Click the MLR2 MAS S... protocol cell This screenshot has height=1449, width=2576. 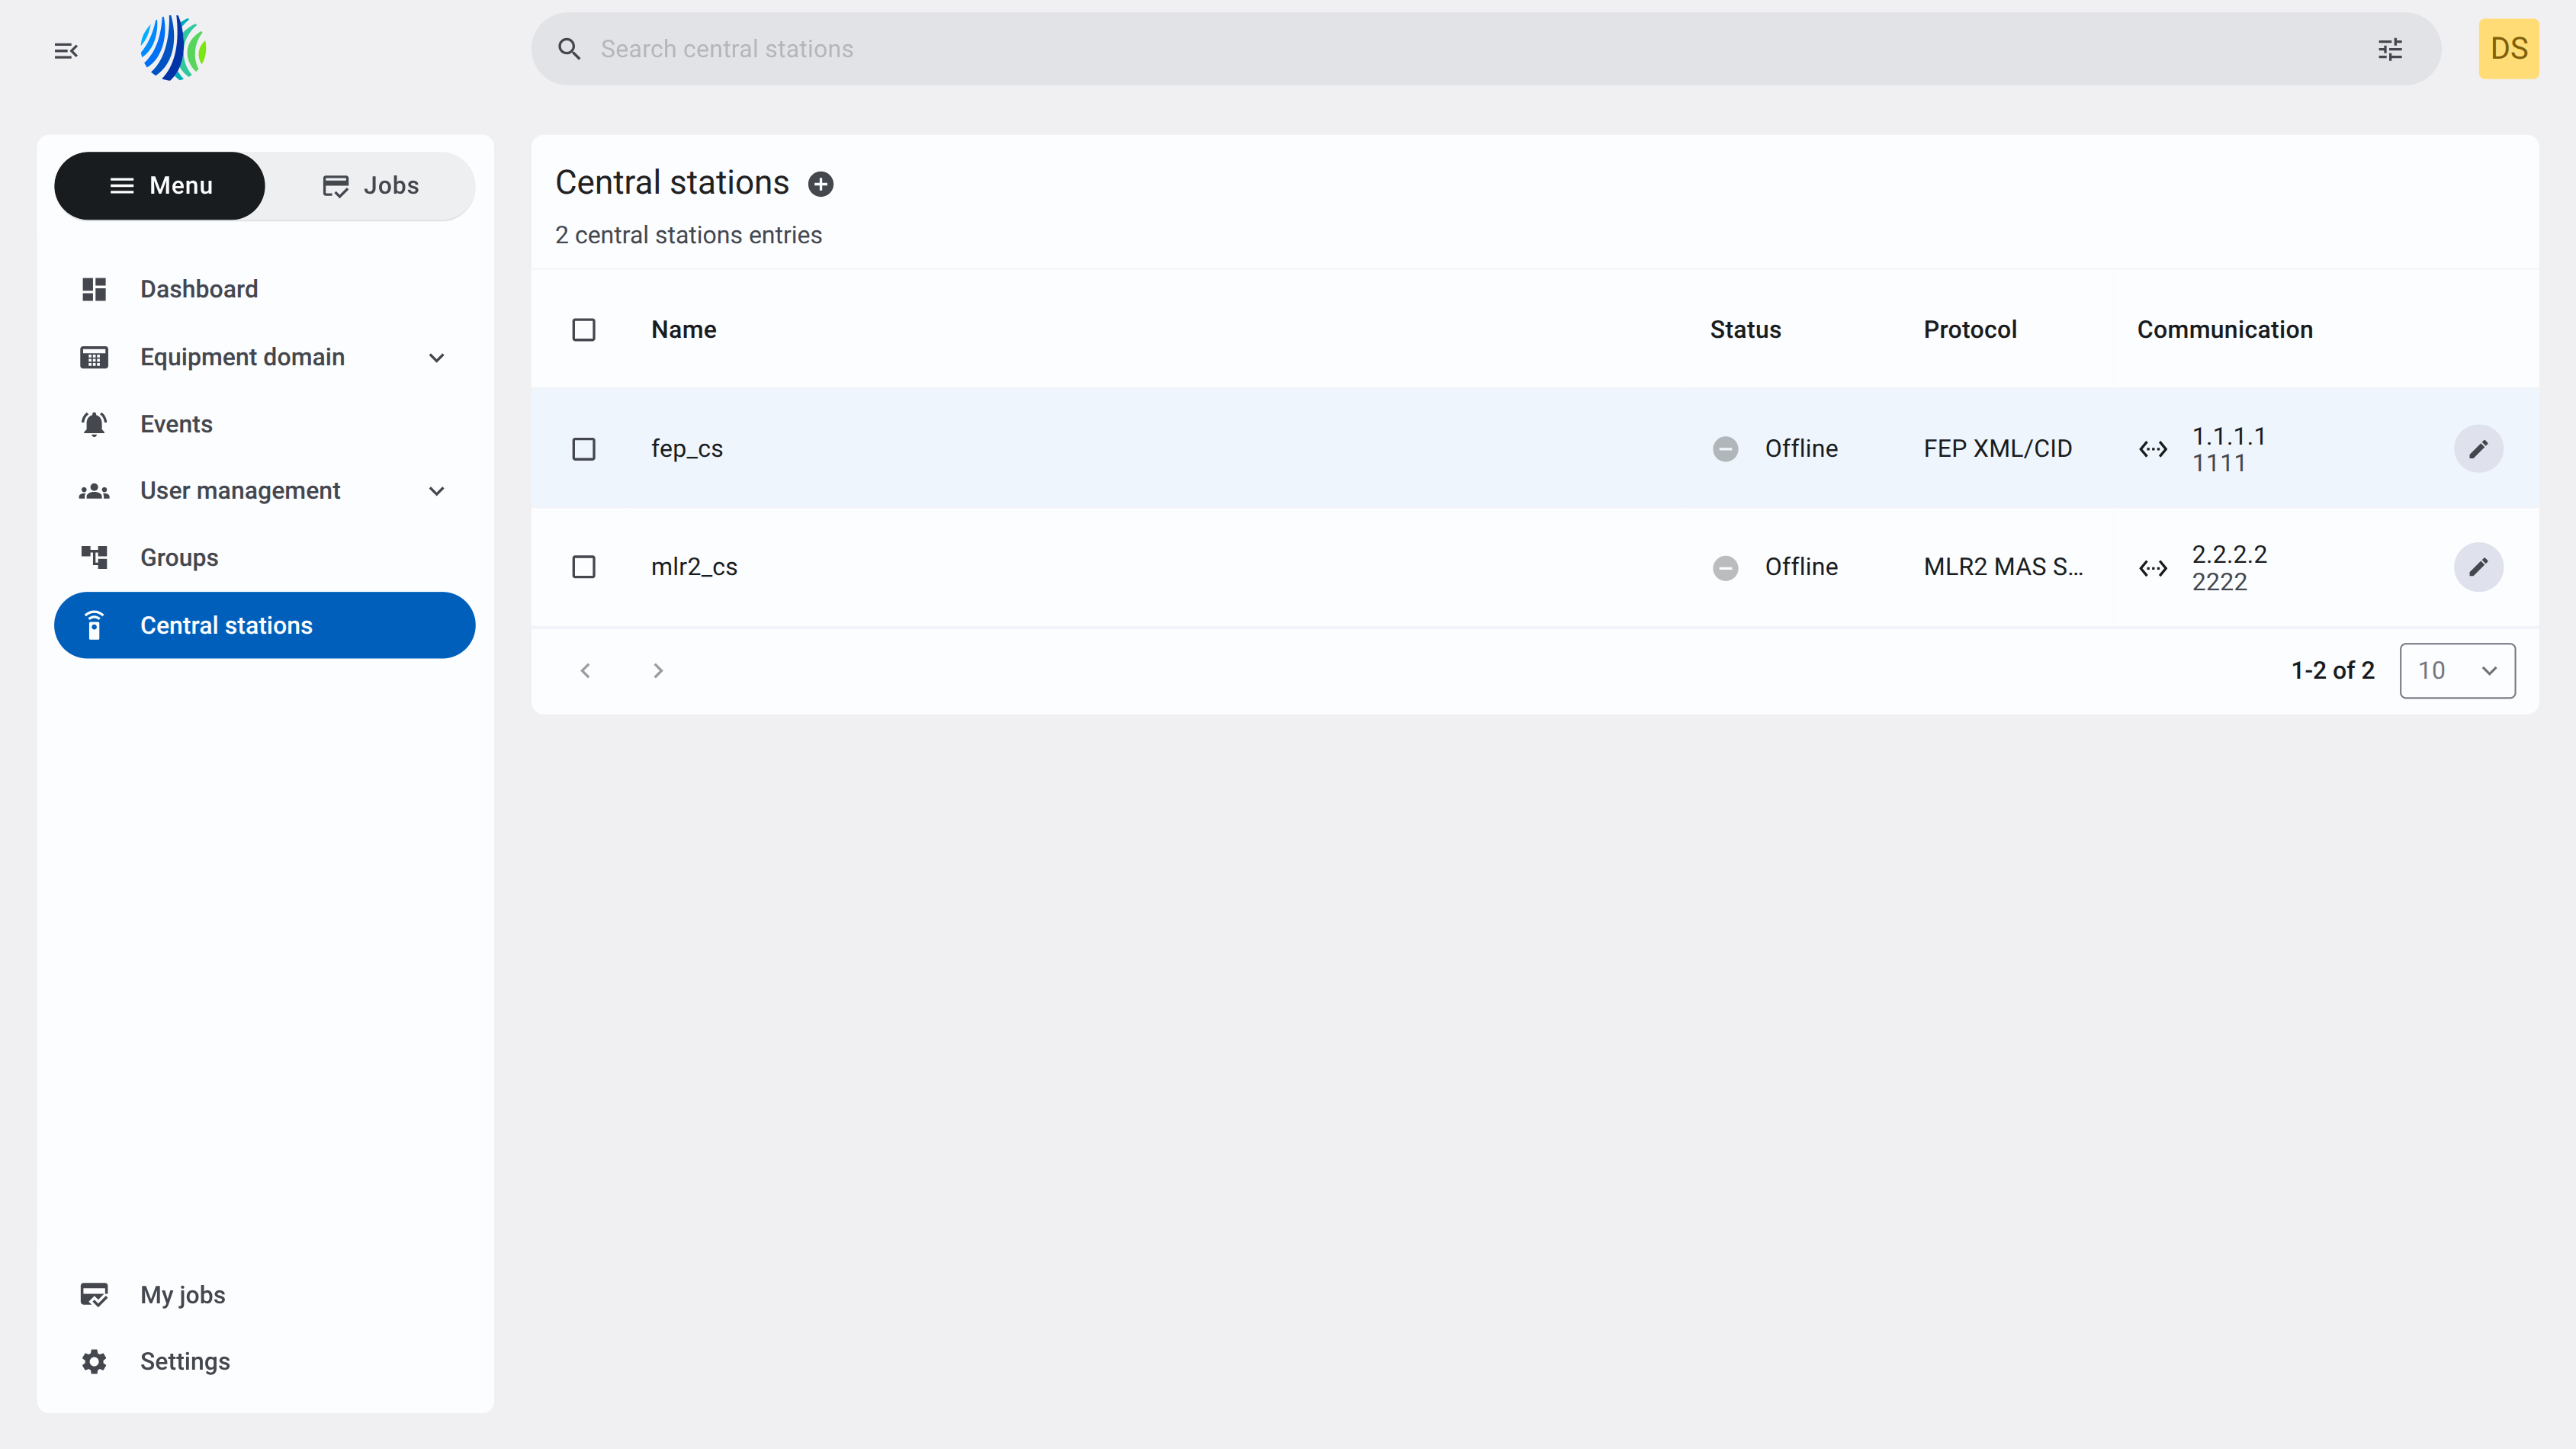click(2003, 567)
